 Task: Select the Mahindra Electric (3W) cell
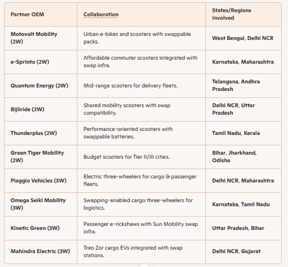40,251
